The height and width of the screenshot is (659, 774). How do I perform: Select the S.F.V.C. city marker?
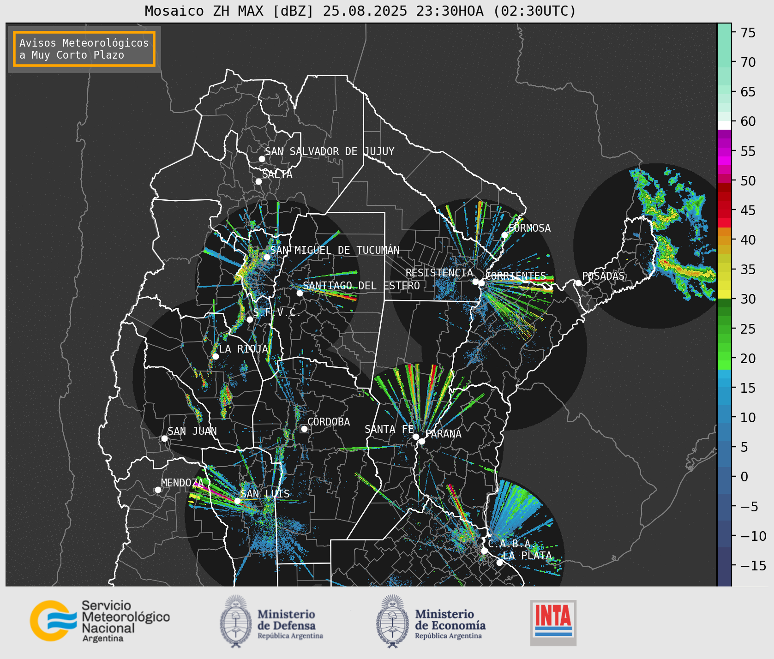click(250, 319)
